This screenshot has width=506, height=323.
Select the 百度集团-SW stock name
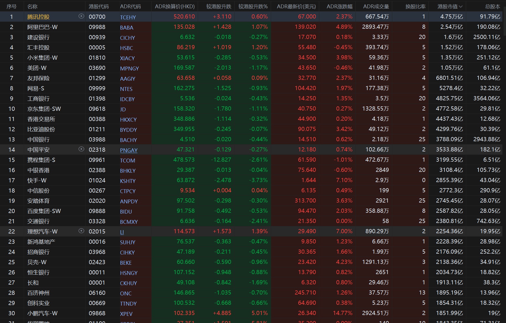[44, 211]
